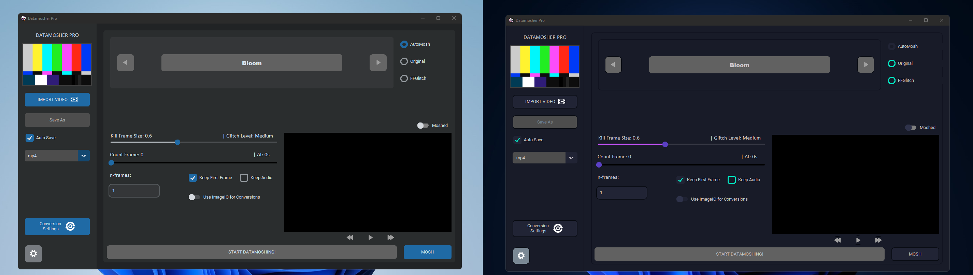Fast-forward preview in the right dark window
973x275 pixels.
coord(878,240)
